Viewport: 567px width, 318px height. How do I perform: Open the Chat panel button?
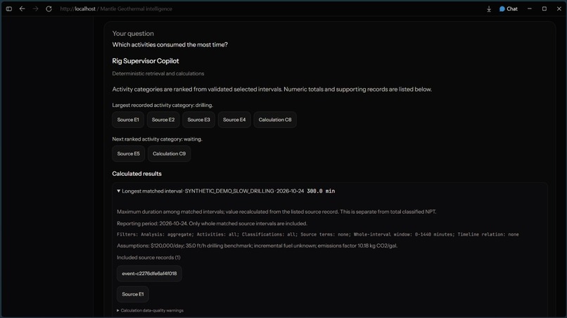coord(509,8)
